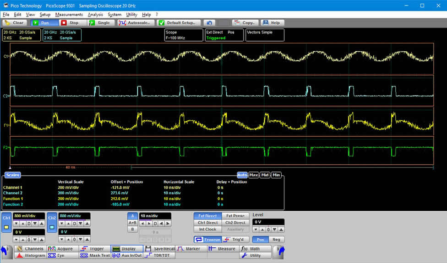Select timebase B
447x263 pixels.
[132, 229]
